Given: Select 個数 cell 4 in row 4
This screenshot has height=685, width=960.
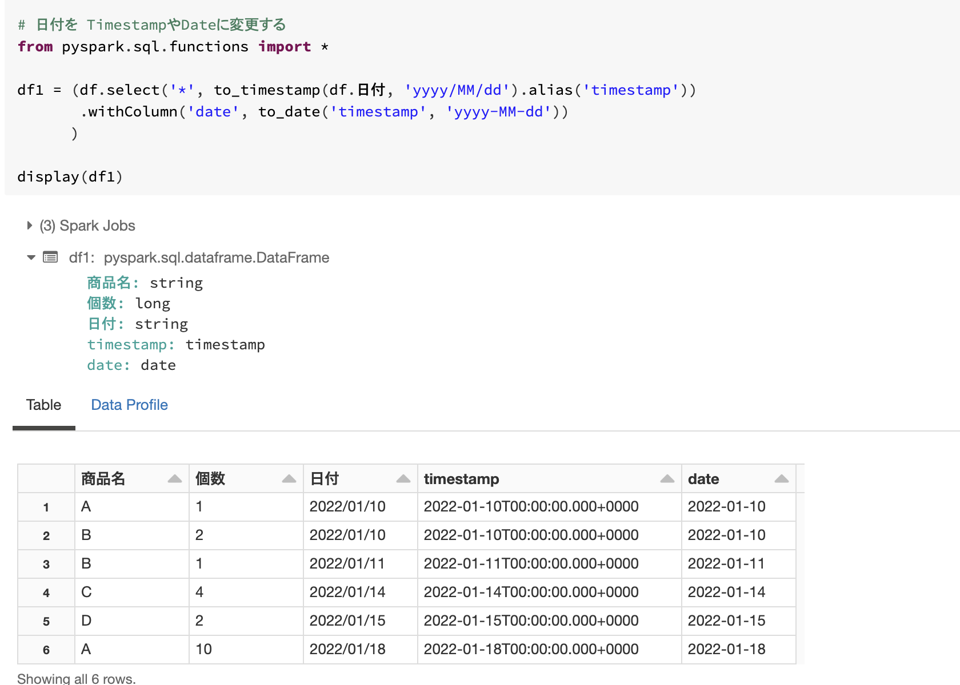Looking at the screenshot, I should tap(246, 593).
